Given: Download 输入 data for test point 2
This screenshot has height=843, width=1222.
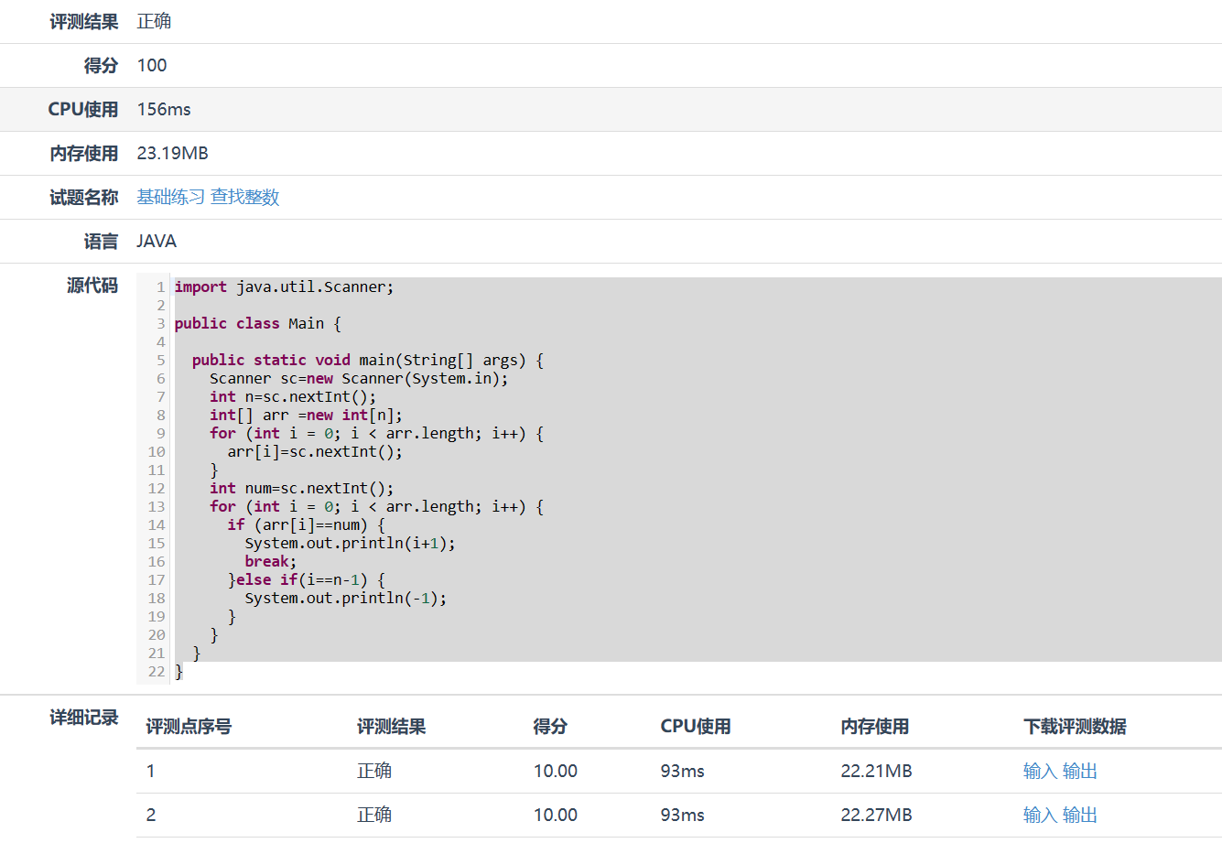Looking at the screenshot, I should point(1039,815).
